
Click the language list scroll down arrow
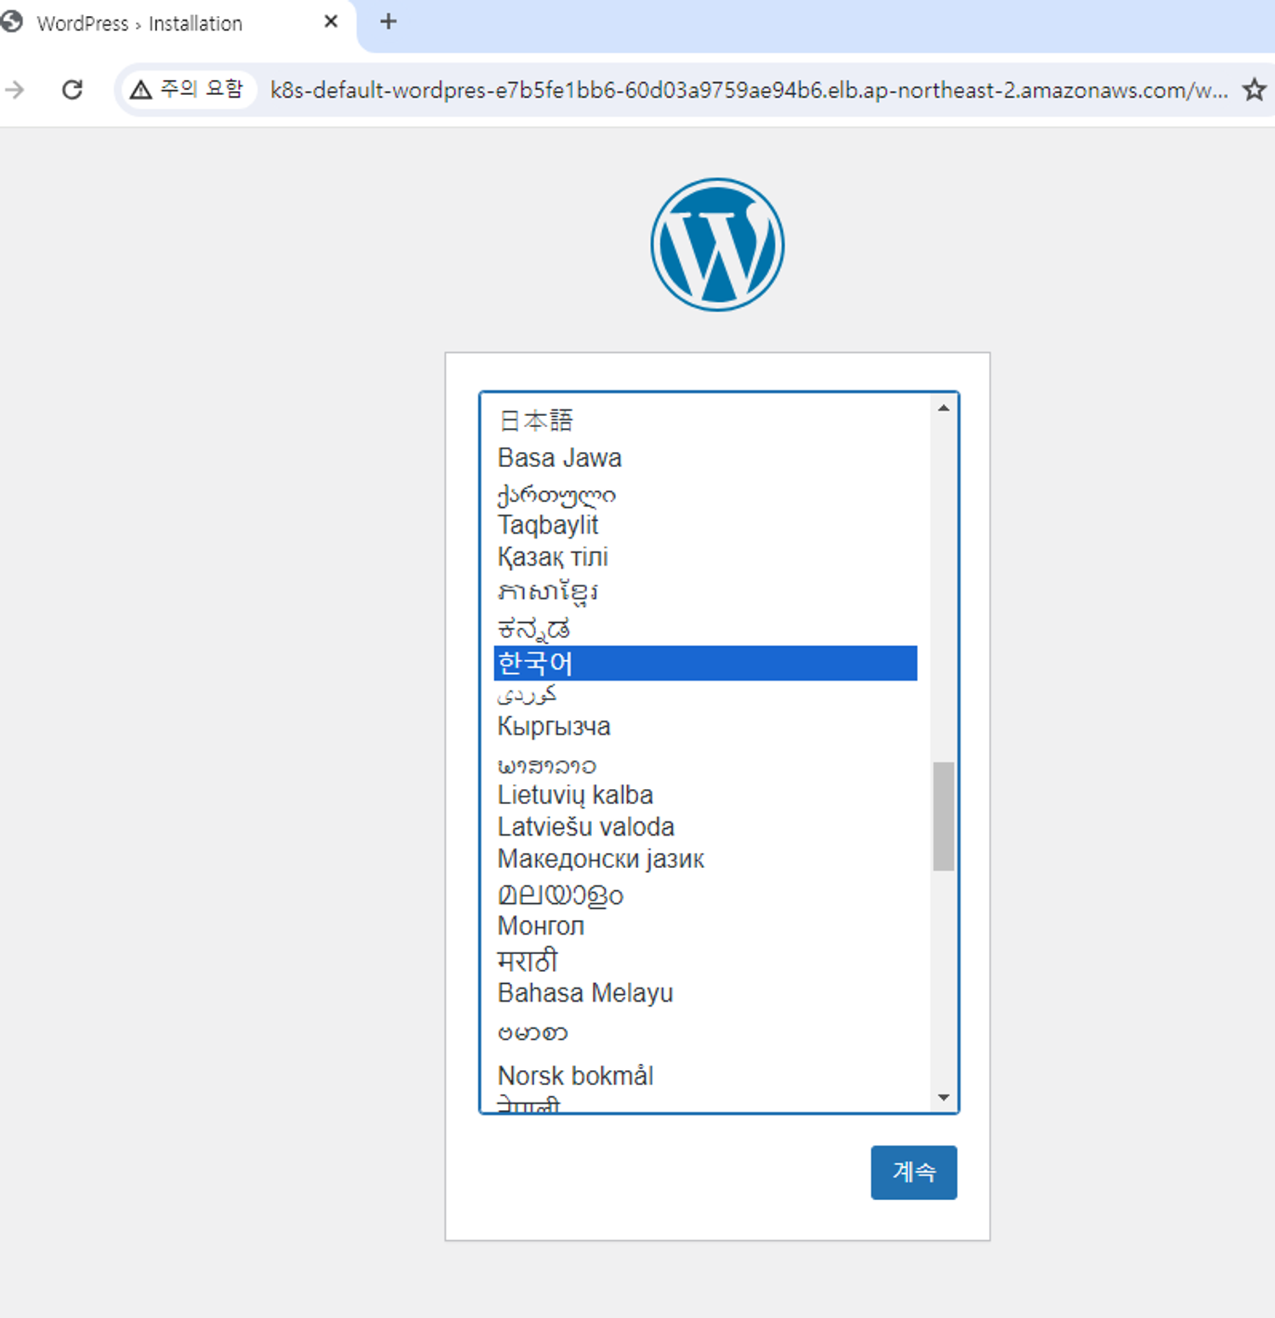(x=943, y=1098)
